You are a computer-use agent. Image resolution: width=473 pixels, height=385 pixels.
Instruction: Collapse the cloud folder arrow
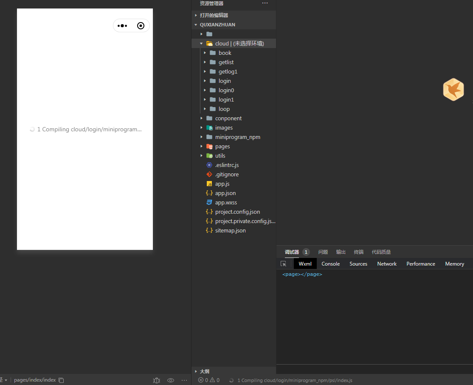point(201,43)
